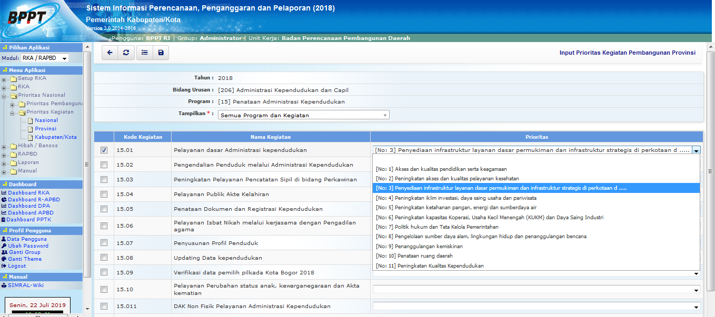
Task: Click Ganti Theme link
Action: (x=24, y=259)
